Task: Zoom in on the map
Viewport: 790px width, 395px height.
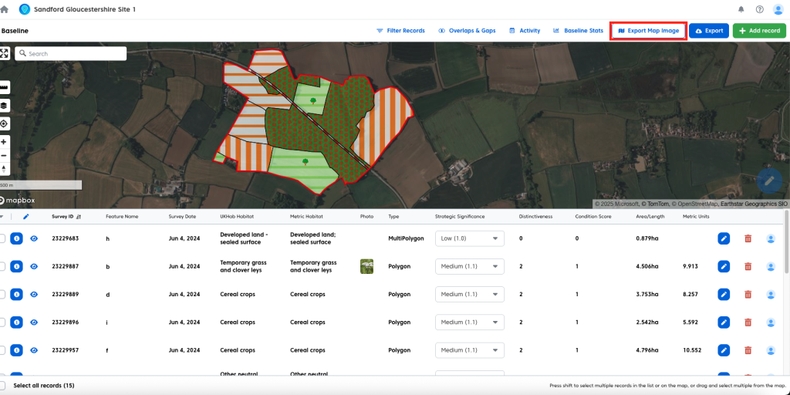Action: pyautogui.click(x=4, y=142)
